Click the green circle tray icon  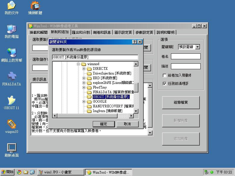(x=211, y=172)
